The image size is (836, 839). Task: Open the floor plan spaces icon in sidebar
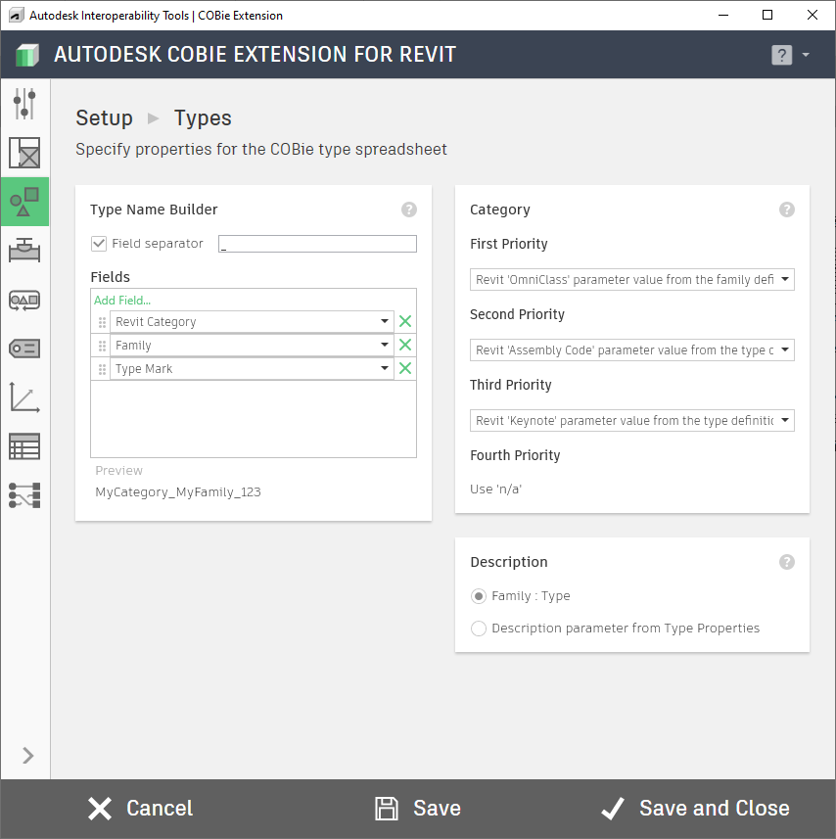point(24,154)
